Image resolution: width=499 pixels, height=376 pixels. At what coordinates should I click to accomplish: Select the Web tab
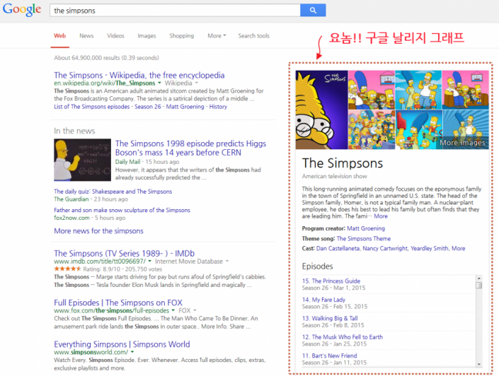(x=60, y=35)
